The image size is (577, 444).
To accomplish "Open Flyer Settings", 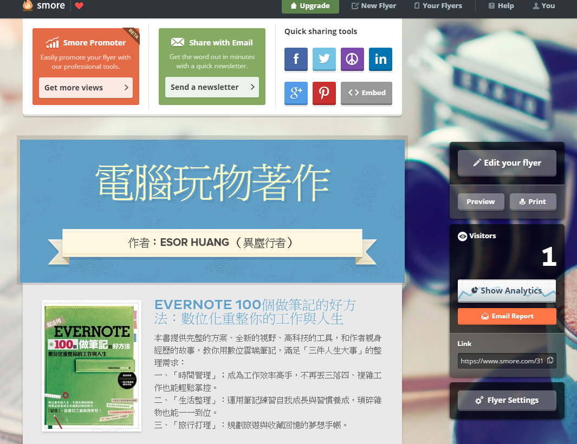I will point(507,400).
